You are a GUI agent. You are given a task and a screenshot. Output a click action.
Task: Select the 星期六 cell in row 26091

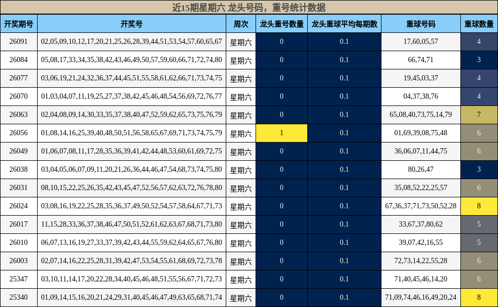click(x=240, y=41)
